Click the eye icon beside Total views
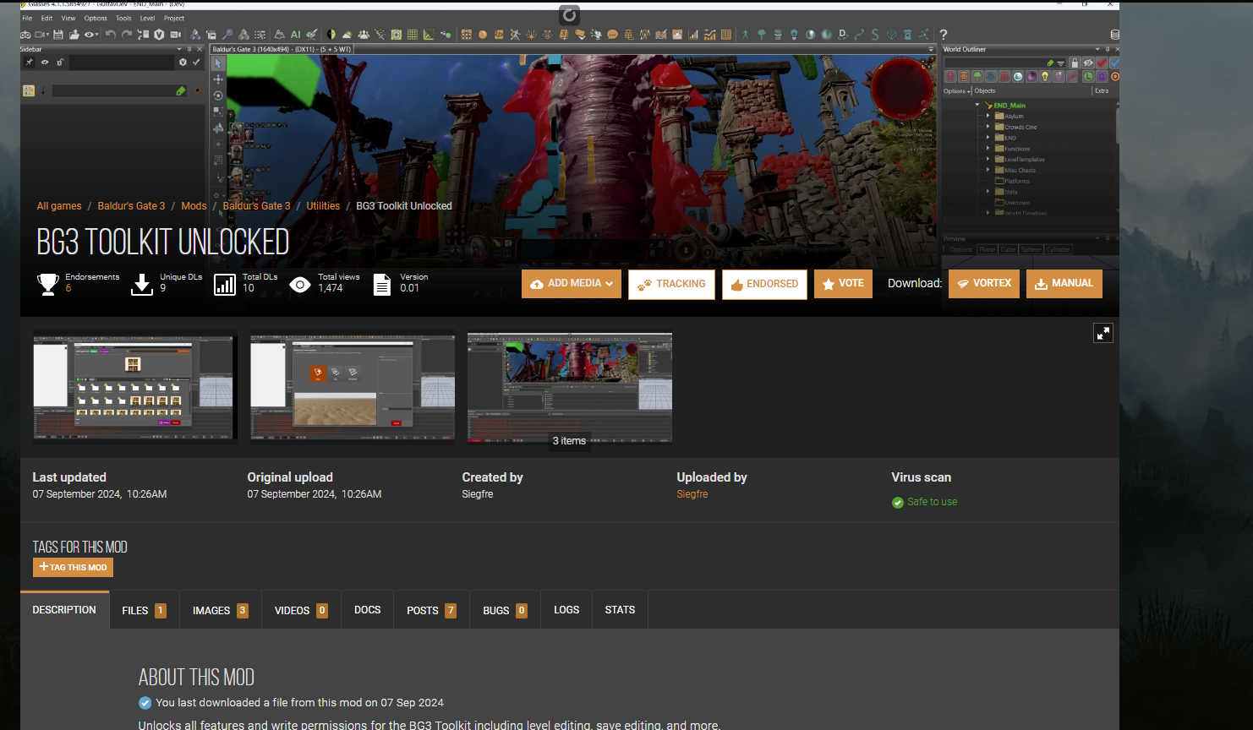The width and height of the screenshot is (1253, 730). 300,285
